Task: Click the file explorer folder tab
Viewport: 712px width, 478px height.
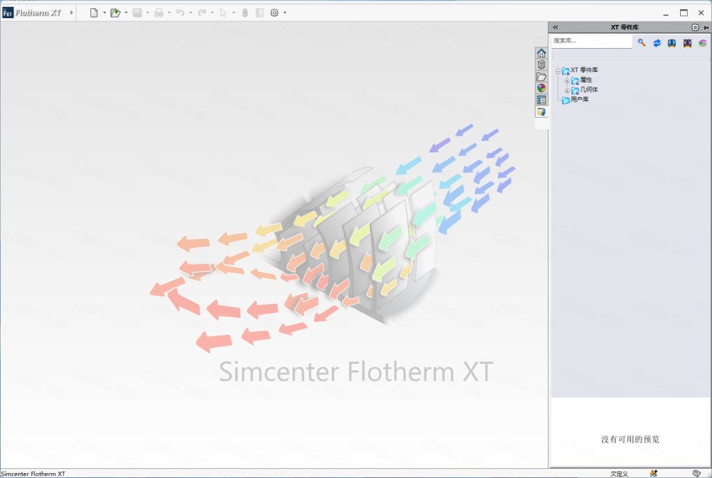Action: click(x=541, y=77)
